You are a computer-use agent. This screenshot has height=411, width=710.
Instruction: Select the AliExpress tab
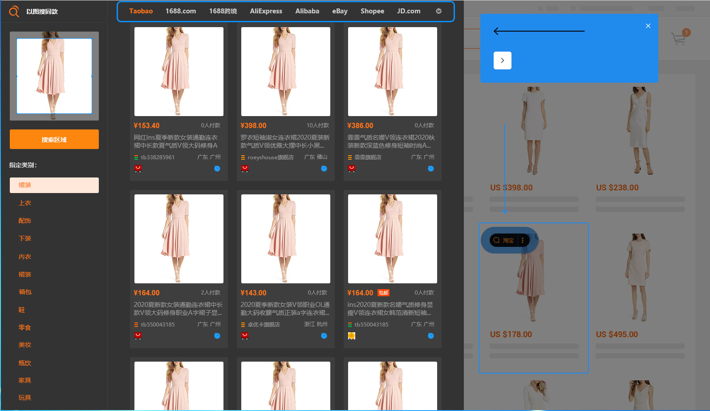266,11
